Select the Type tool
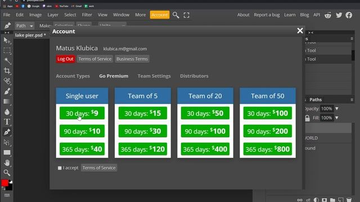 point(7,122)
